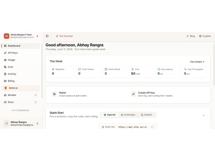Viewport: 215px width, 161px height.
Task: Click the pencil icon beside Blog
Action: (x=187, y=36)
